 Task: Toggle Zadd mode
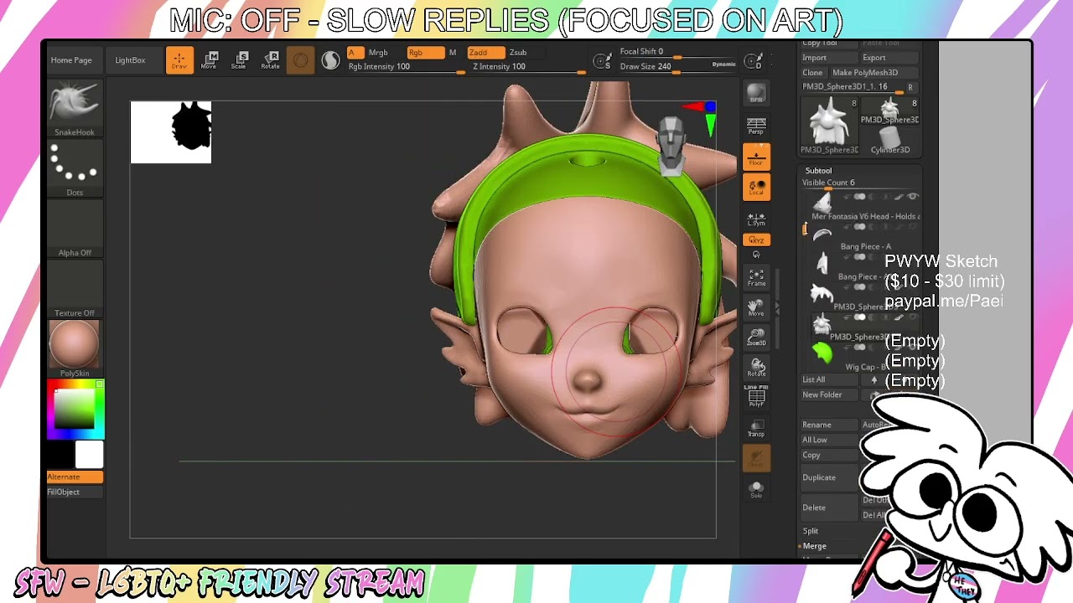487,52
